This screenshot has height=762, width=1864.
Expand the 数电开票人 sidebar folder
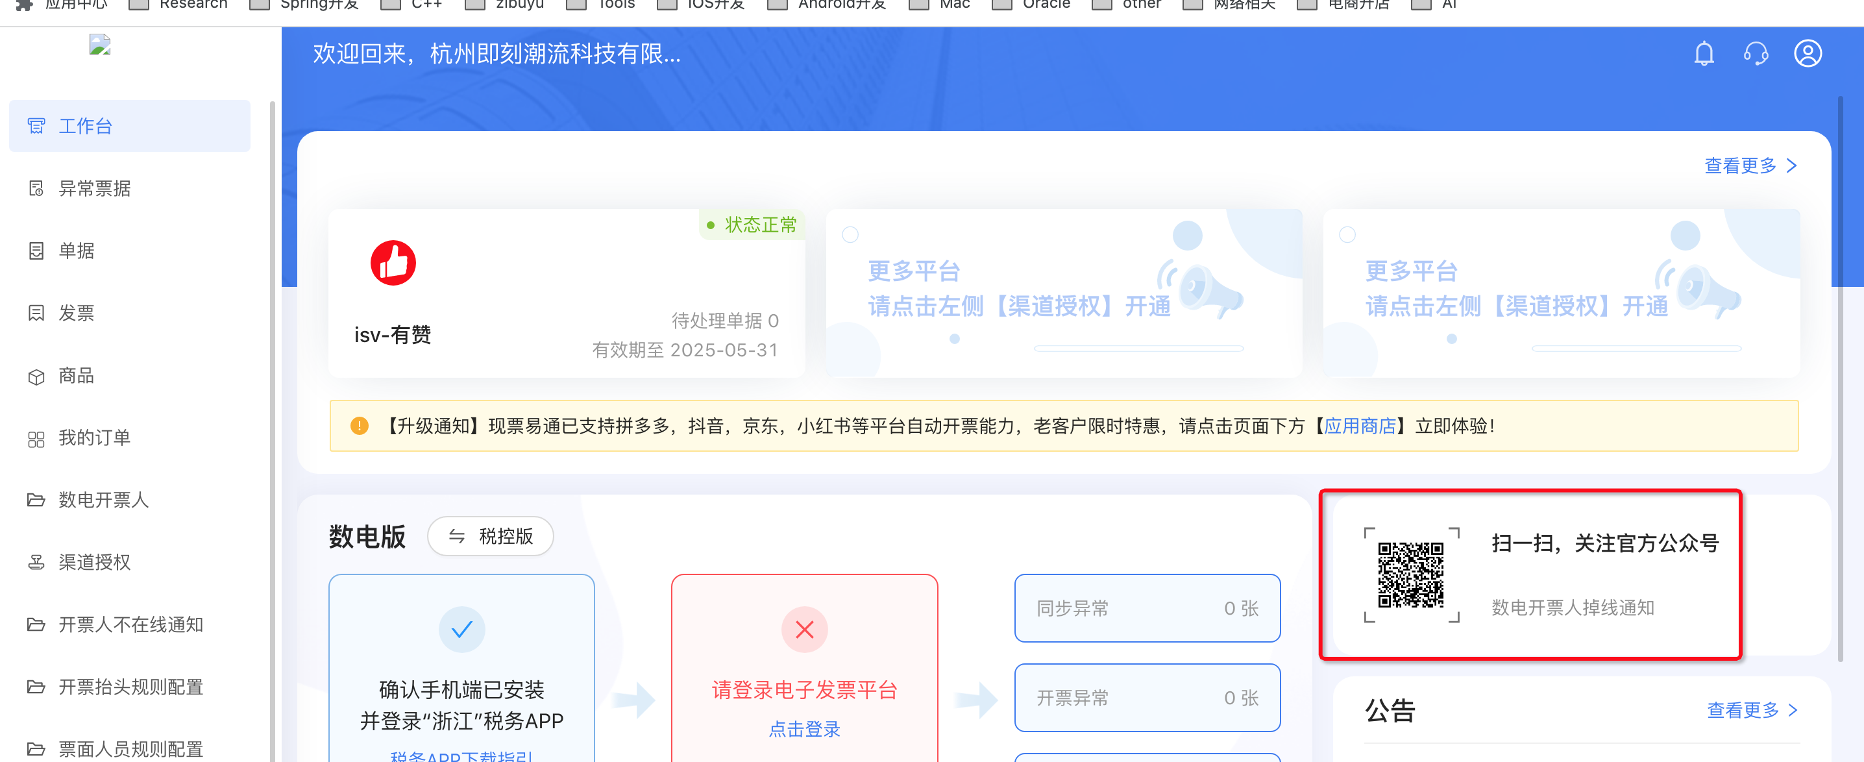(x=103, y=500)
